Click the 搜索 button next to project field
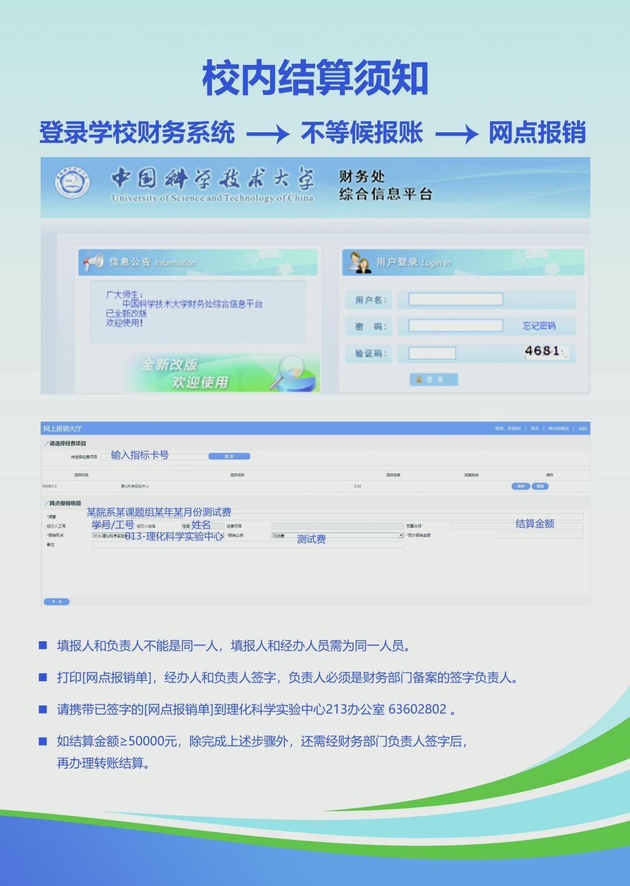 pos(229,456)
